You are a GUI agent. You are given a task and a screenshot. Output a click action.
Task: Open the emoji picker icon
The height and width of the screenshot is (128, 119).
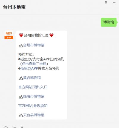tap(6, 127)
